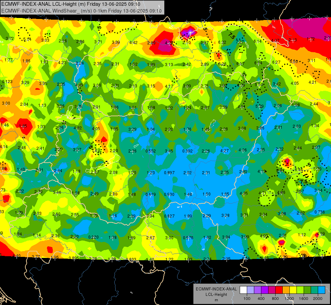This screenshot has height=305, width=331.
Task: Click the legend scale label 2000
Action: click(318, 299)
